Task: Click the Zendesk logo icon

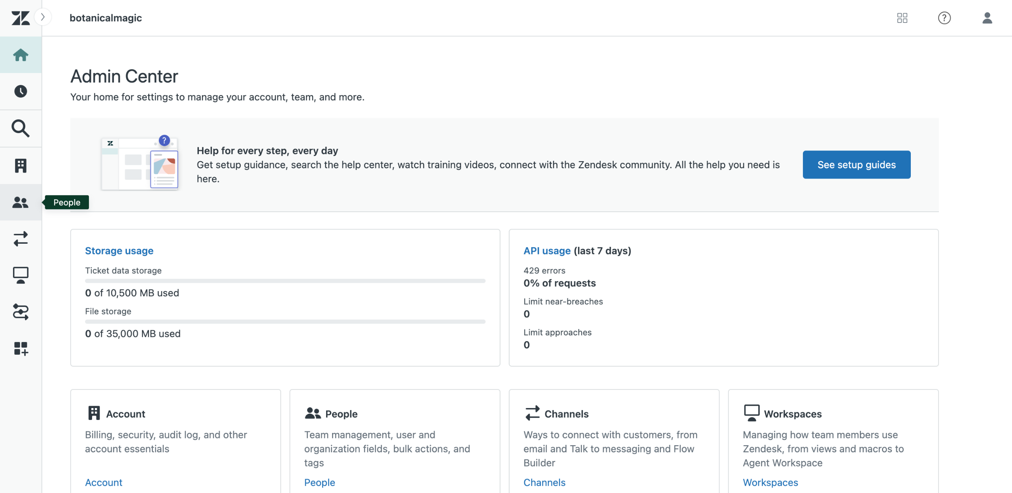Action: [x=21, y=18]
